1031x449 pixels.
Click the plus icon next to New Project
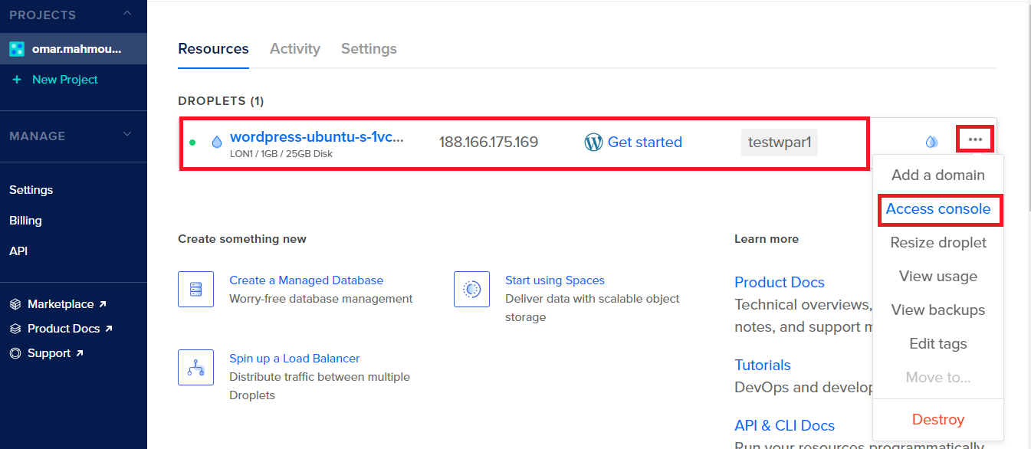[x=17, y=80]
